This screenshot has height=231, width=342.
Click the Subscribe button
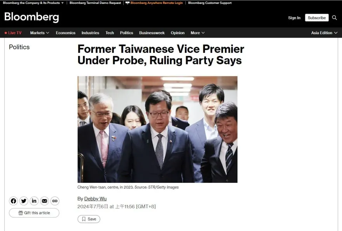(x=317, y=17)
